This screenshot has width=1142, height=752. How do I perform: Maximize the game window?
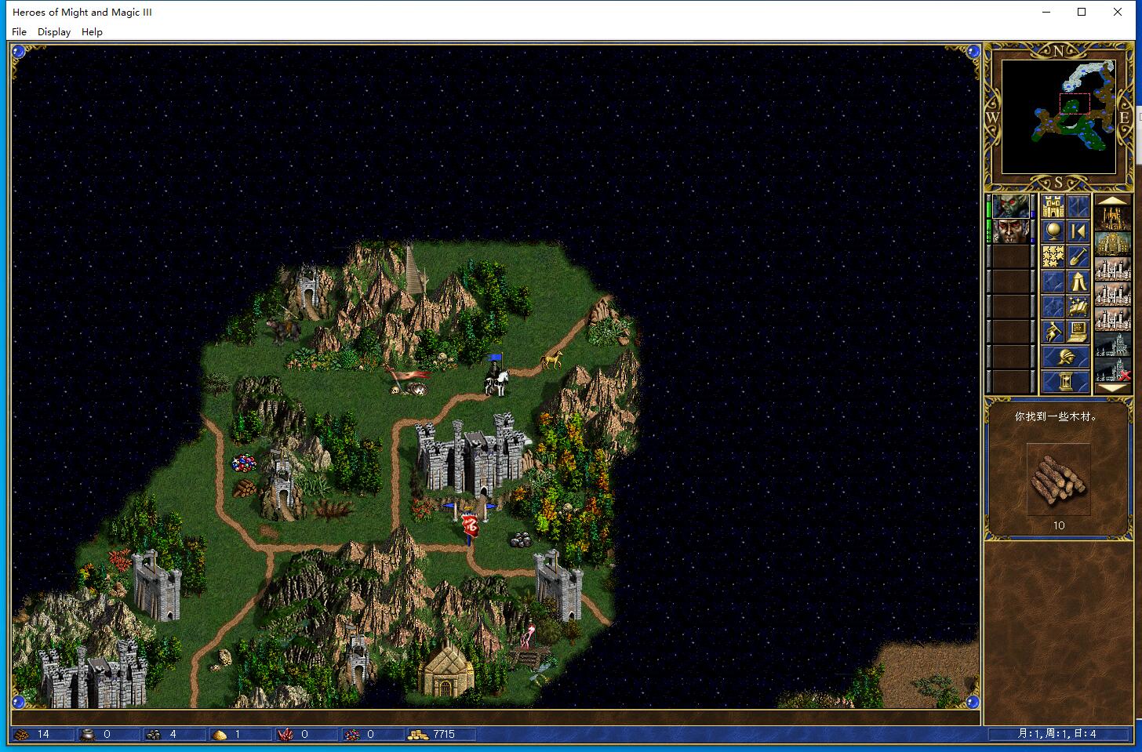pos(1082,12)
